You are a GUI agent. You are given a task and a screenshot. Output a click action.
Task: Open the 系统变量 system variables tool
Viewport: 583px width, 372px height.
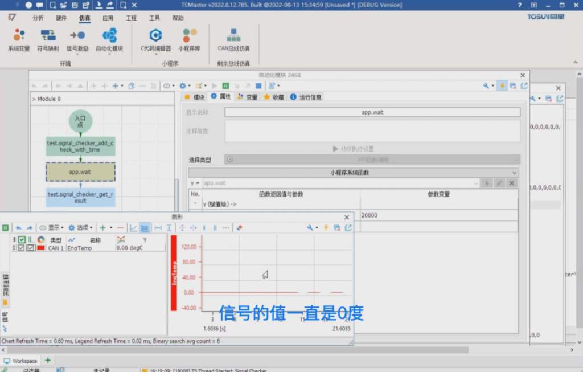(19, 40)
